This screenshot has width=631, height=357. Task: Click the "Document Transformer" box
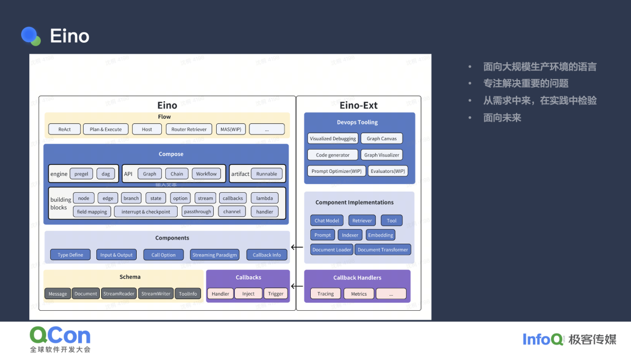[x=383, y=249]
